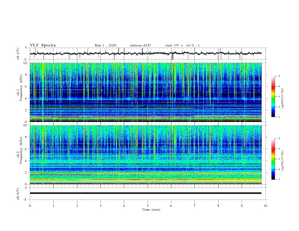299x231 pixels.
Task: Click ch.2 color bar "log(PSD)(V²/Hz)" label
Action: 282,161
